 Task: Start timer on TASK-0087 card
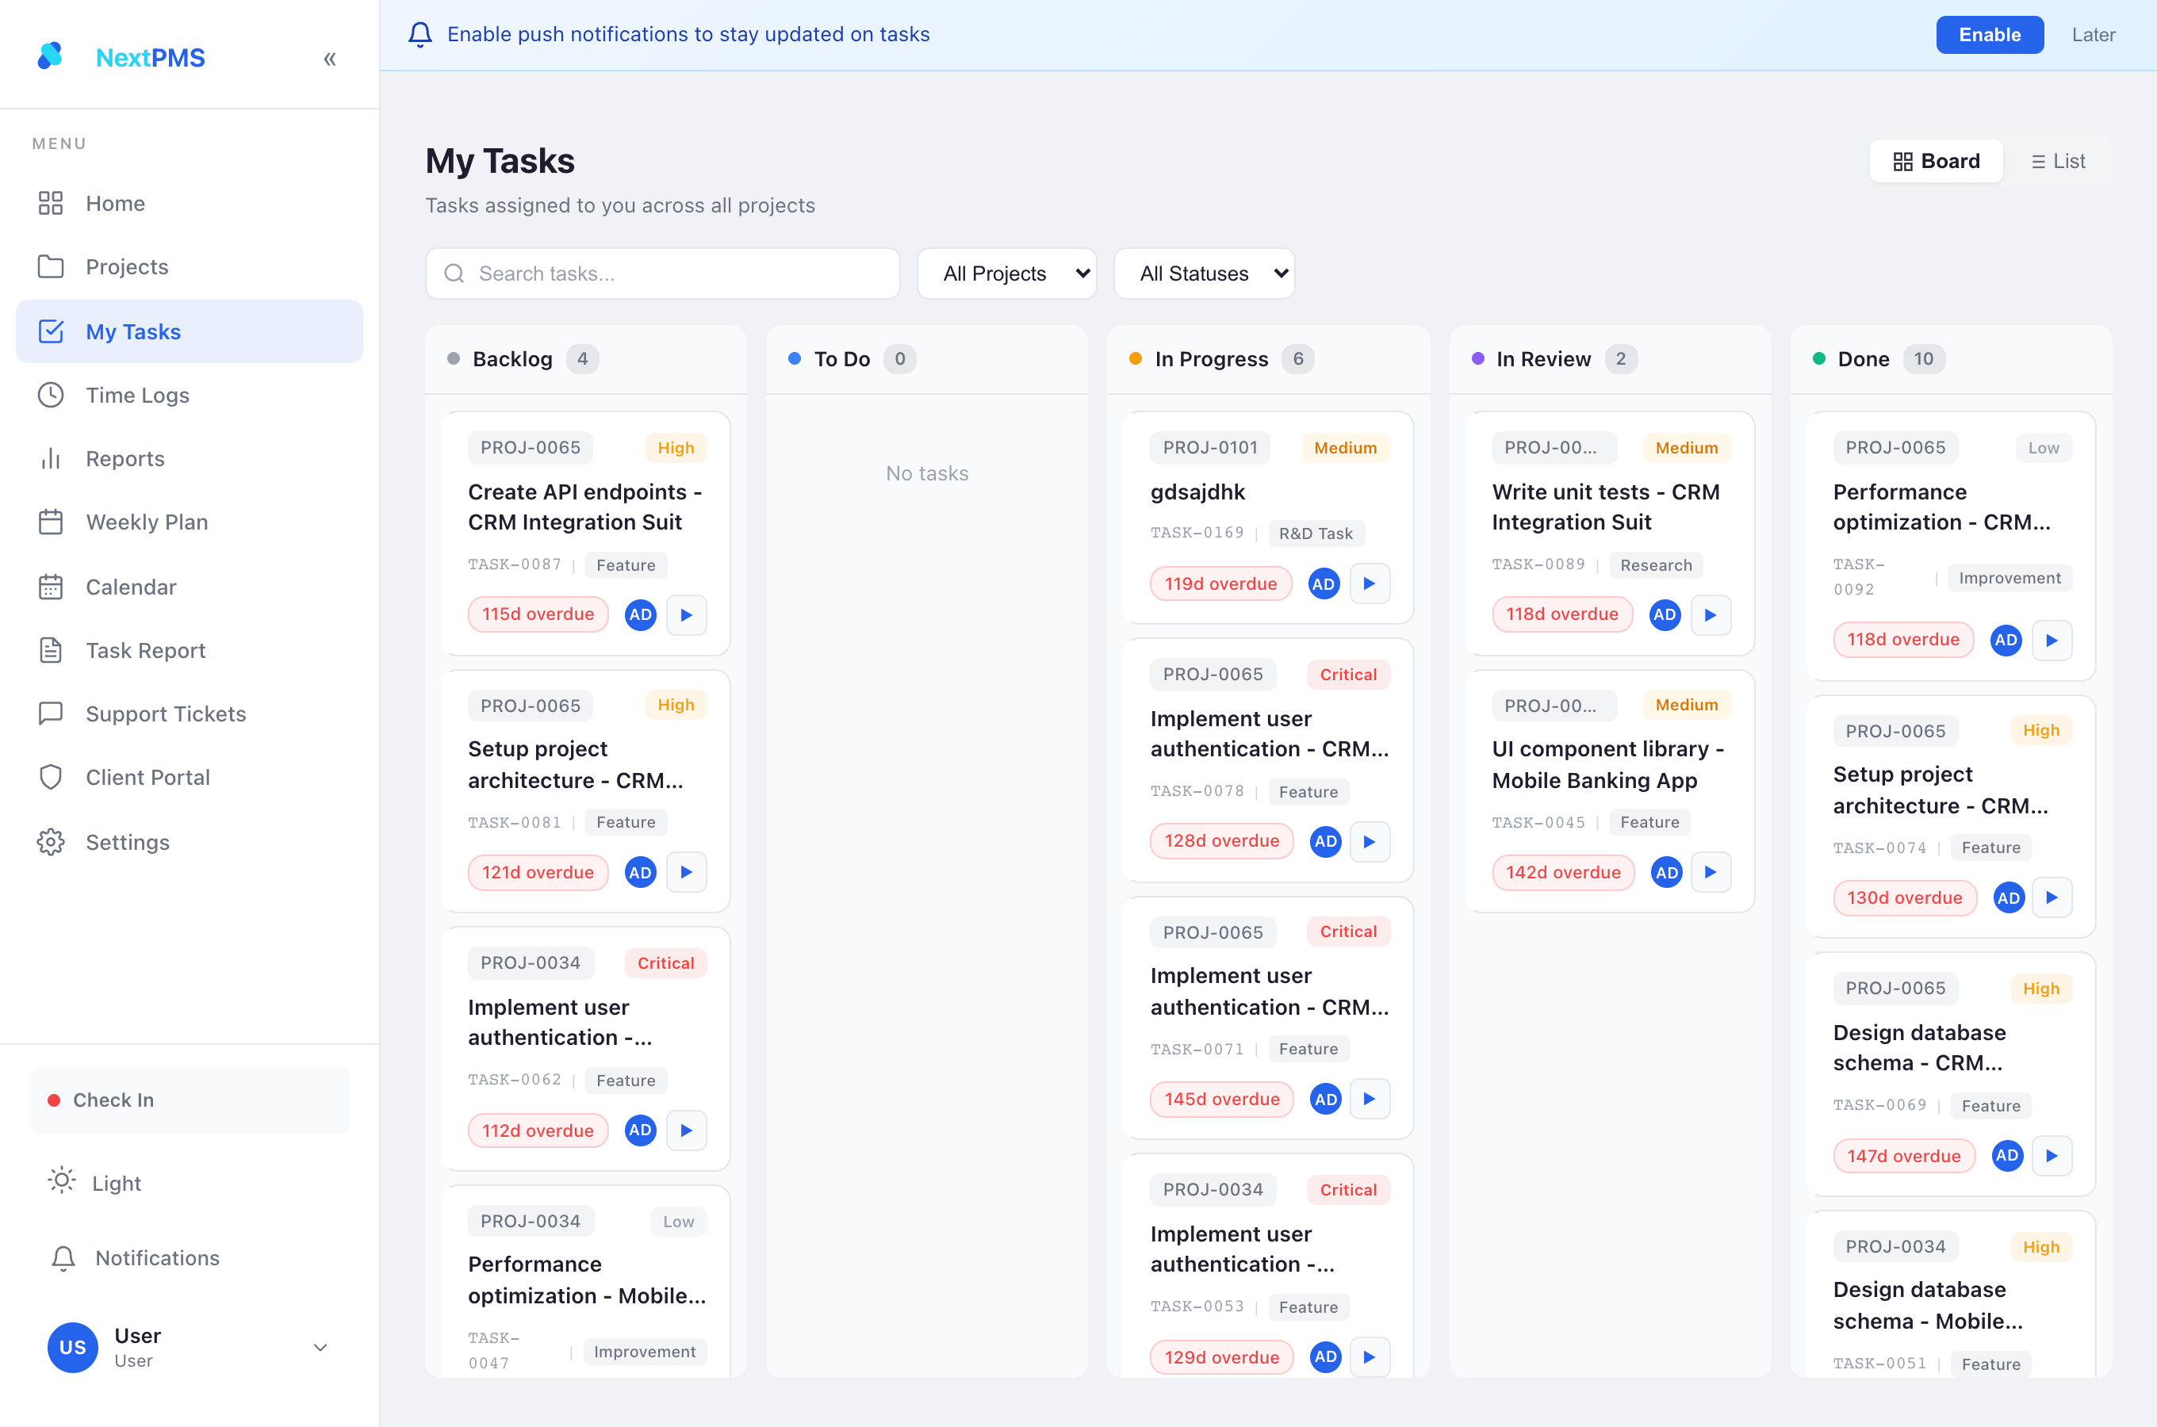(x=686, y=615)
